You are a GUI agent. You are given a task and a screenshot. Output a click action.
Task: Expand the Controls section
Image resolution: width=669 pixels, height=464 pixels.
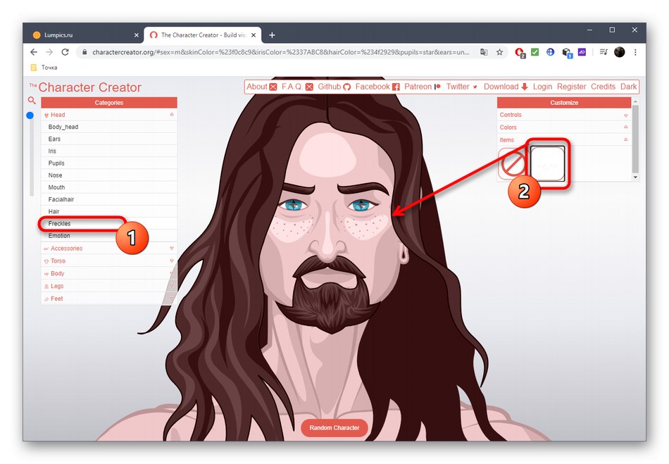(x=563, y=115)
